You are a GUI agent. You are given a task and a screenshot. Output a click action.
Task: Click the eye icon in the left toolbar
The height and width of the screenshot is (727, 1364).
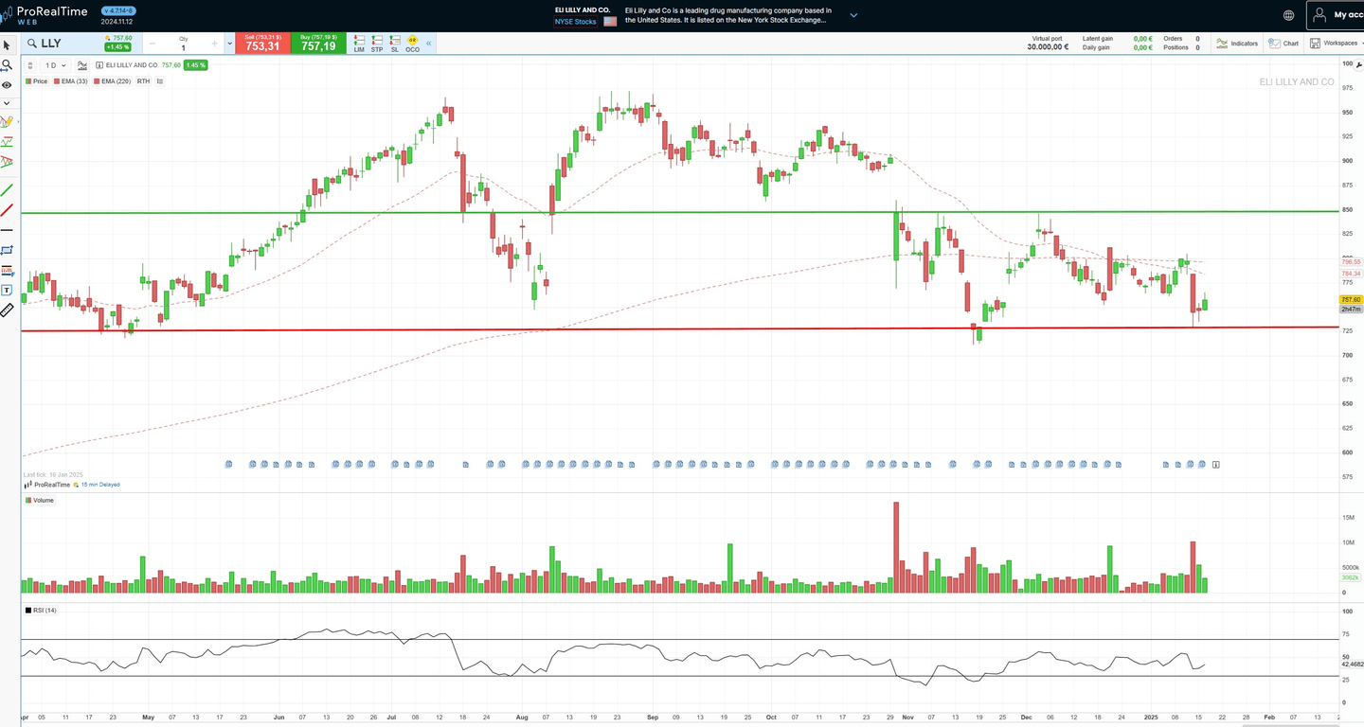(7, 85)
